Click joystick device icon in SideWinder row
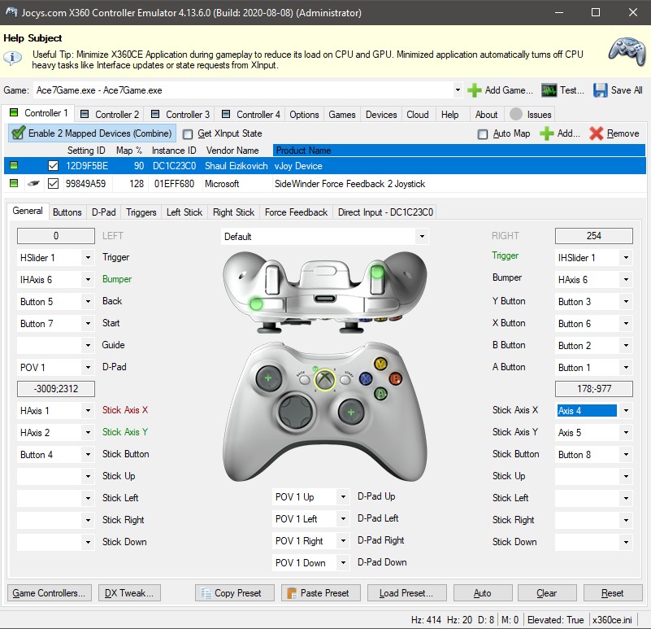The width and height of the screenshot is (651, 629). pyautogui.click(x=33, y=183)
